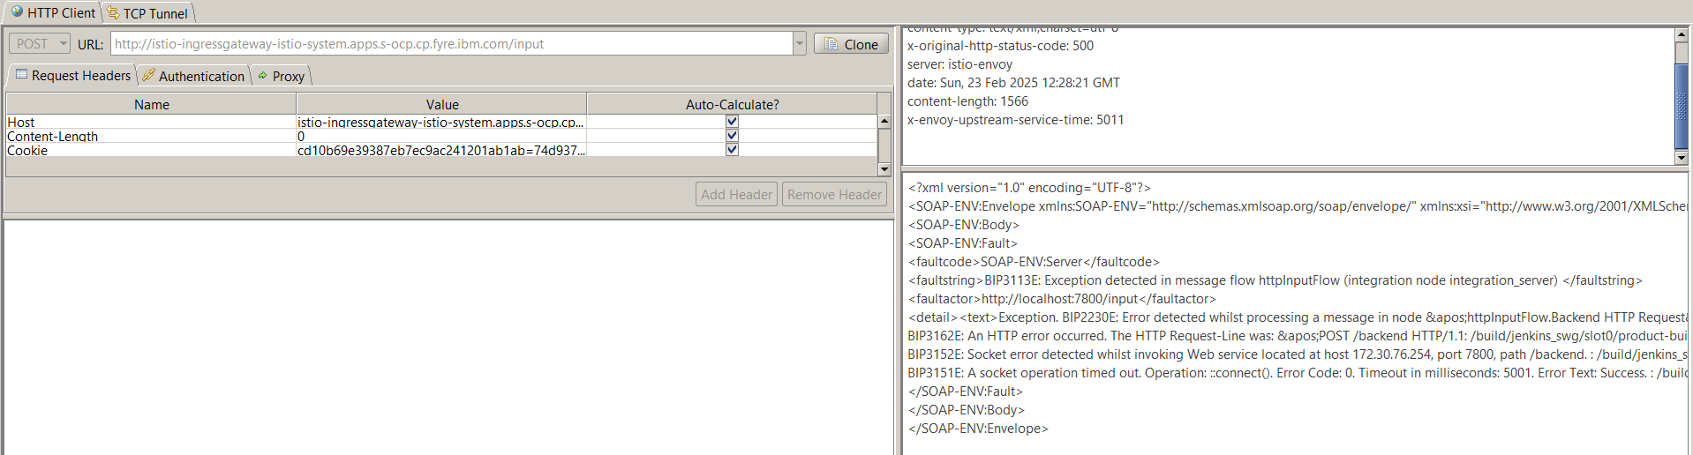
Task: Click the TCP Tunnel tab icon
Action: (113, 12)
